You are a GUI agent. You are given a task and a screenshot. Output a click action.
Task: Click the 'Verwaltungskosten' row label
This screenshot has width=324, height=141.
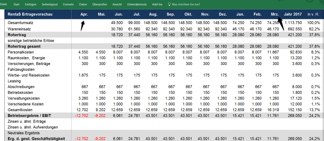(x=24, y=98)
